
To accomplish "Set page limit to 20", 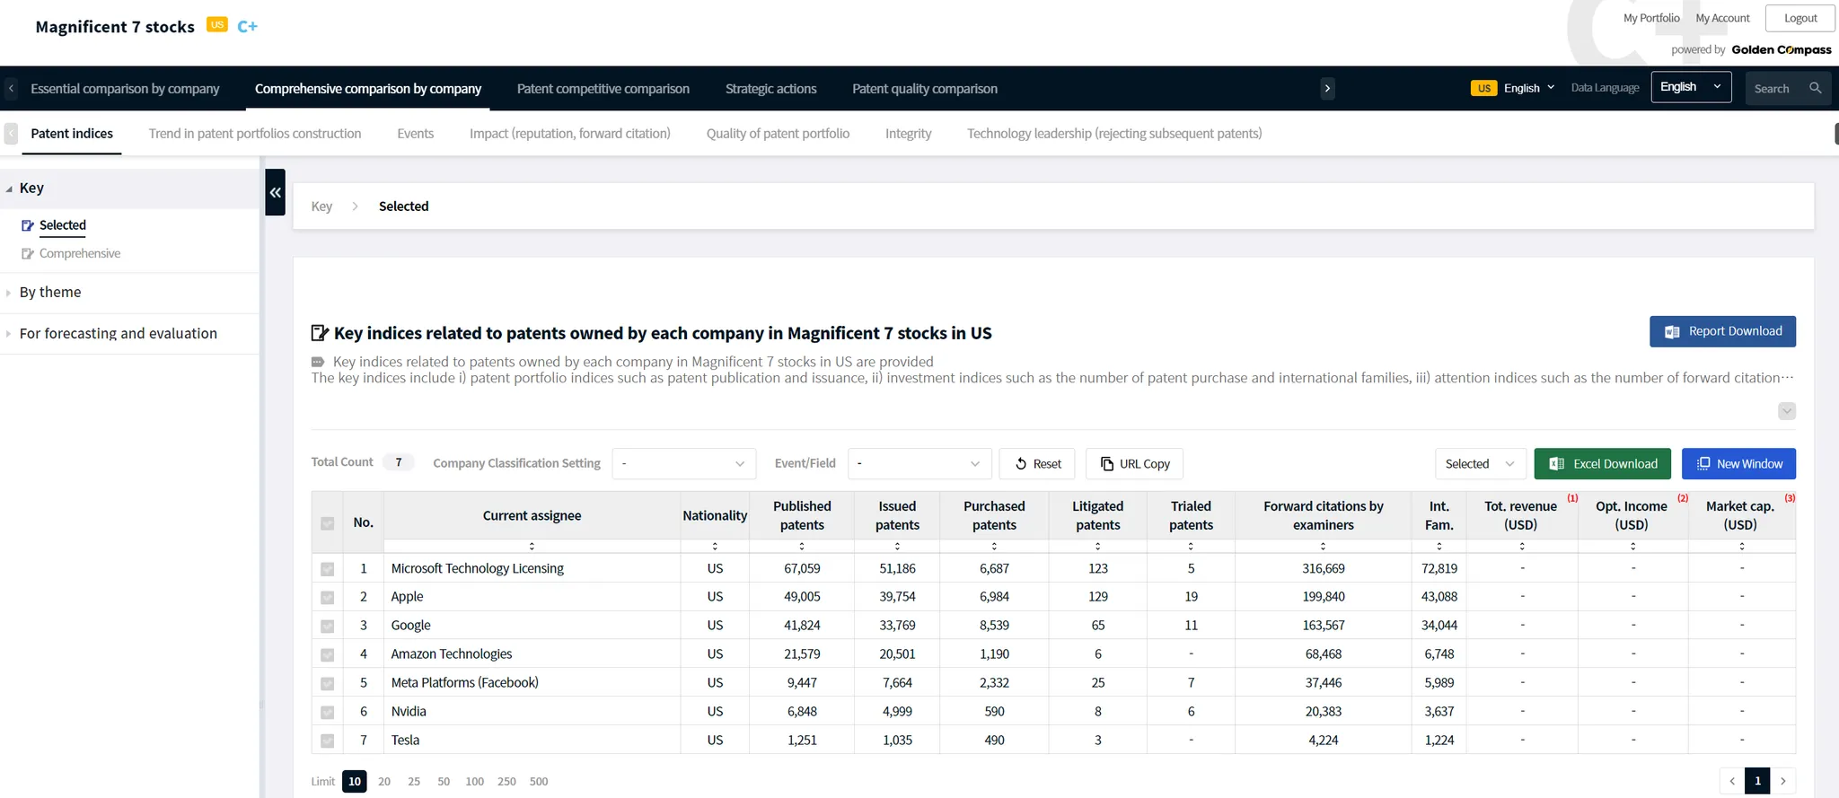I will (x=384, y=782).
